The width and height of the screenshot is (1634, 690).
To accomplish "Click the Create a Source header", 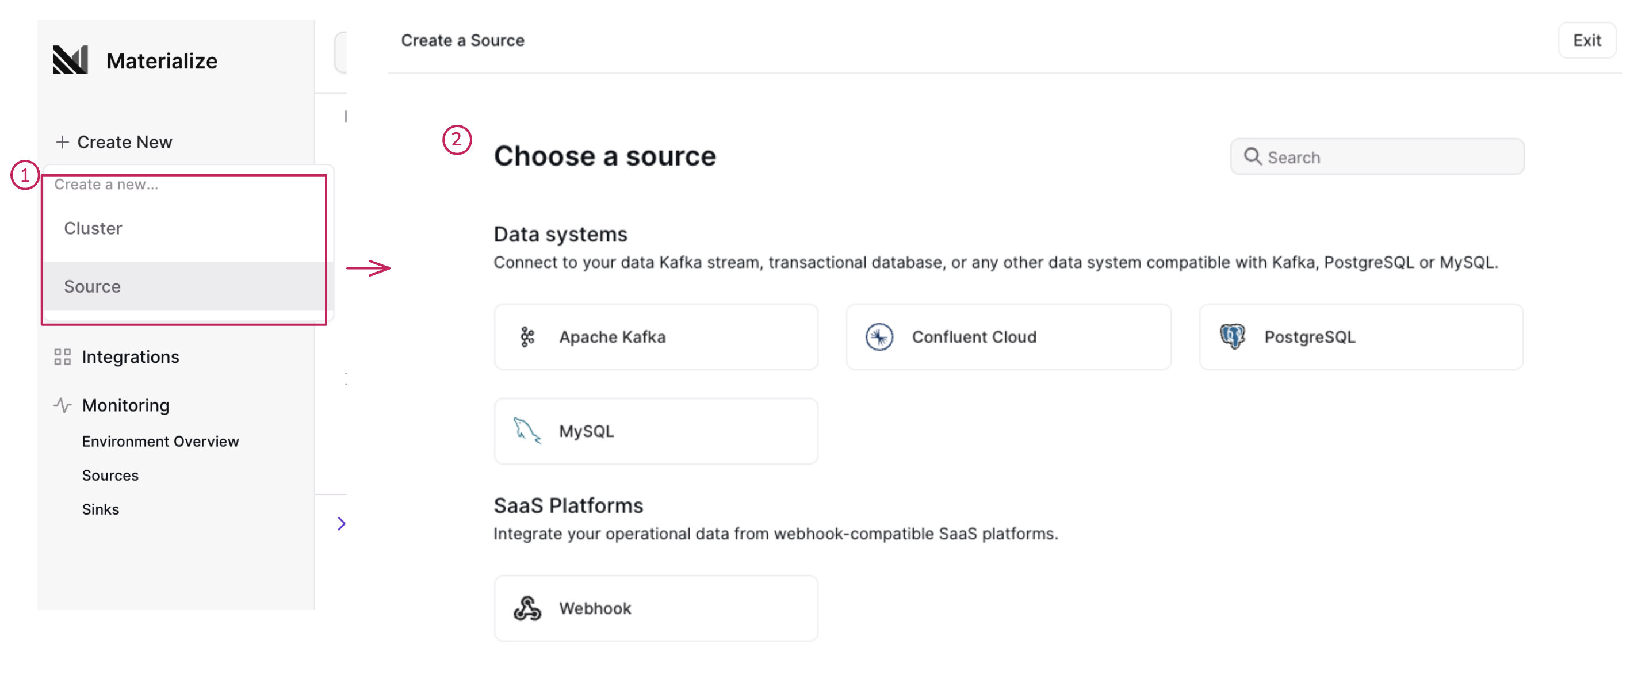I will [x=462, y=40].
